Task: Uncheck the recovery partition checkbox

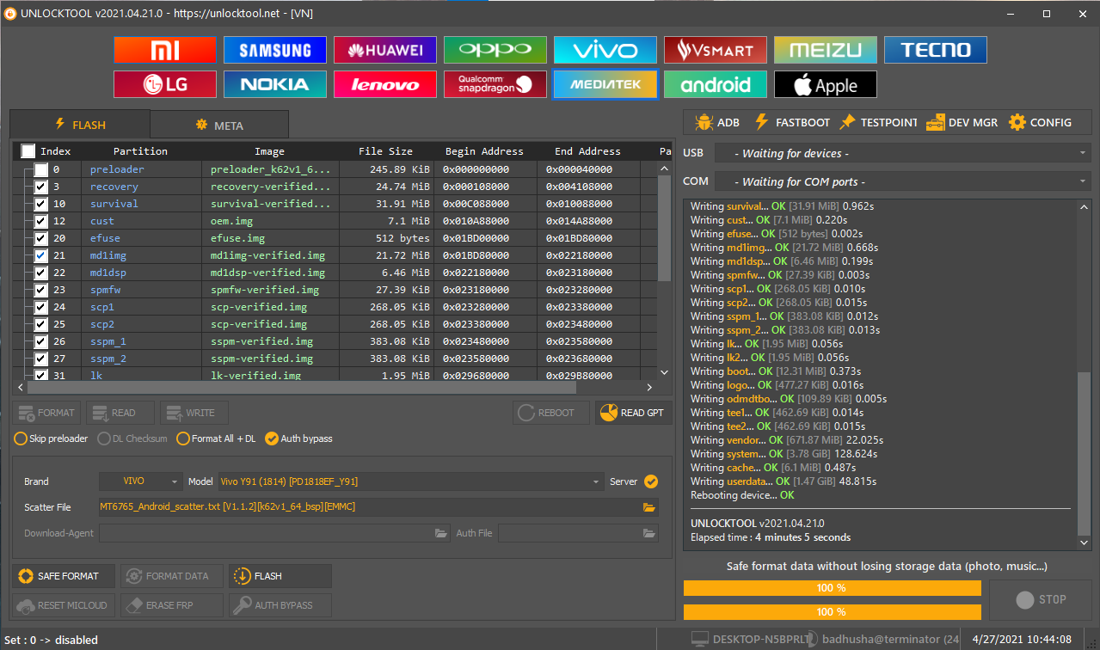Action: click(x=41, y=187)
